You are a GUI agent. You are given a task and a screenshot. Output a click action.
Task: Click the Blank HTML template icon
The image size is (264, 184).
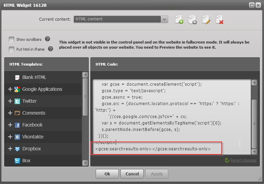click(x=17, y=77)
